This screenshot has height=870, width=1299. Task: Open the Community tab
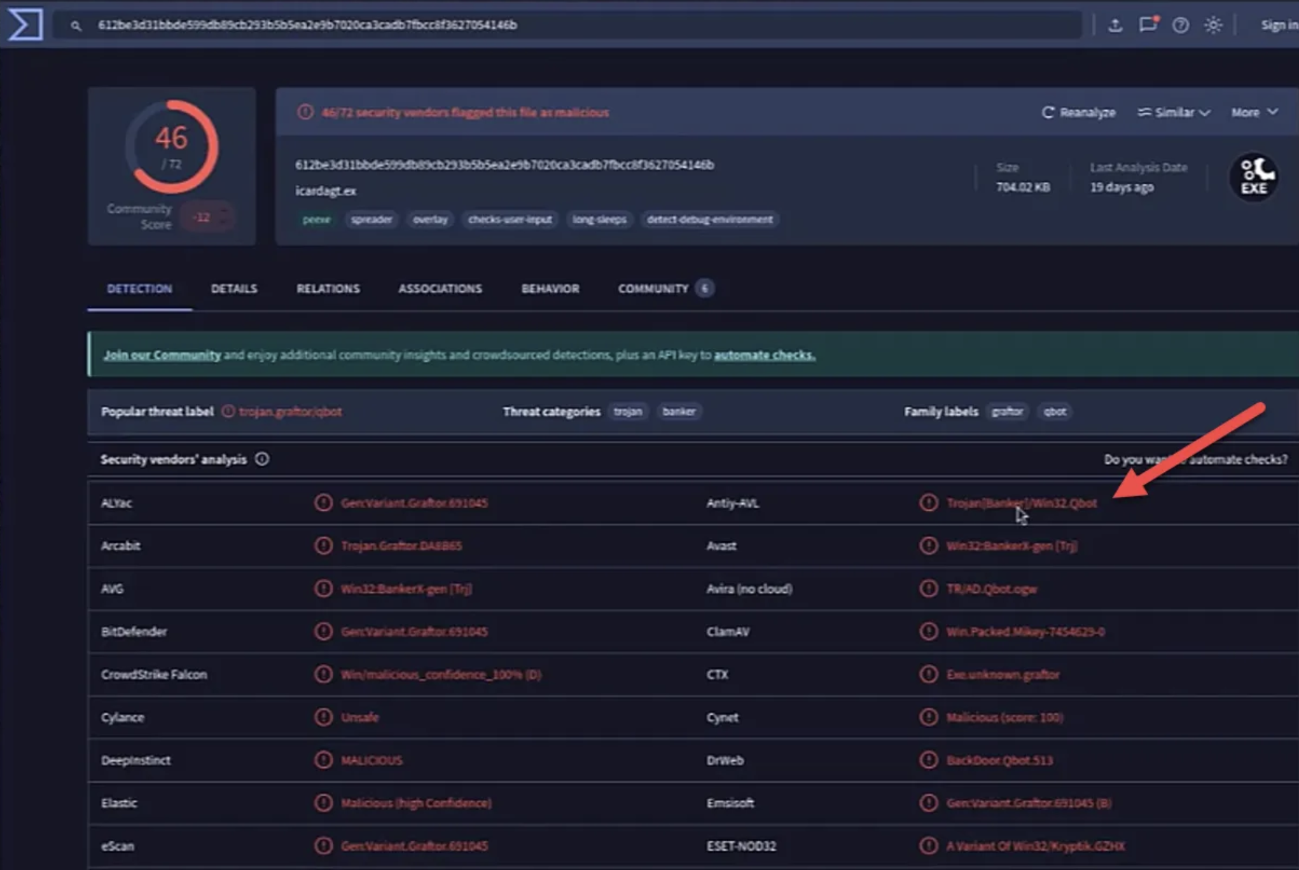(x=665, y=289)
